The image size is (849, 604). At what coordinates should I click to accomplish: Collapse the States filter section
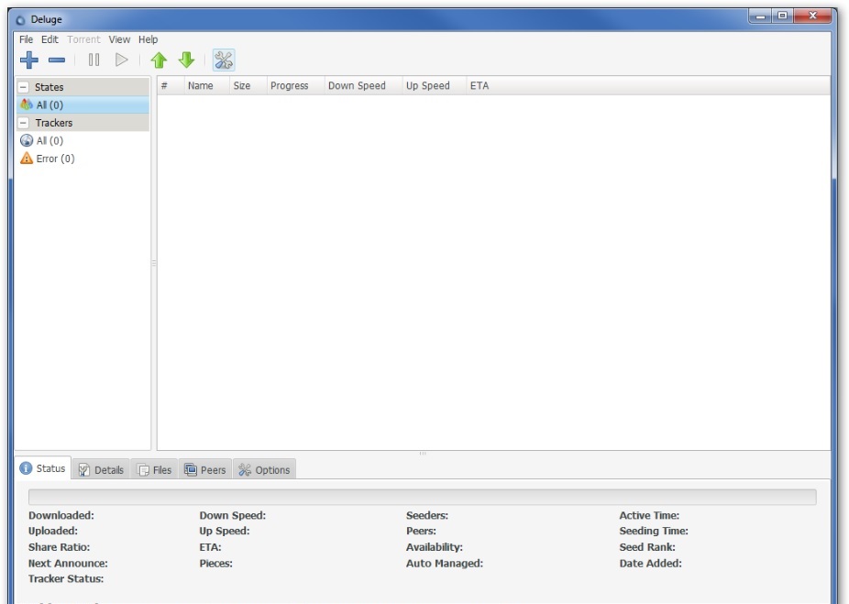point(23,87)
